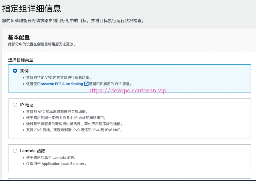Select the 实例 radio button
The width and height of the screenshot is (256, 181).
tap(15, 71)
